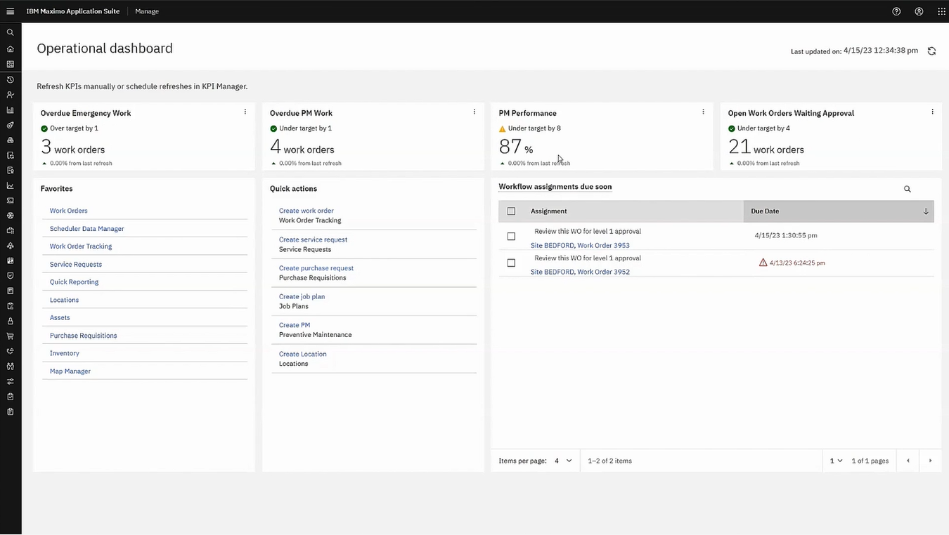Click overdue date 4/13/23 6:24:25 pm

click(797, 263)
